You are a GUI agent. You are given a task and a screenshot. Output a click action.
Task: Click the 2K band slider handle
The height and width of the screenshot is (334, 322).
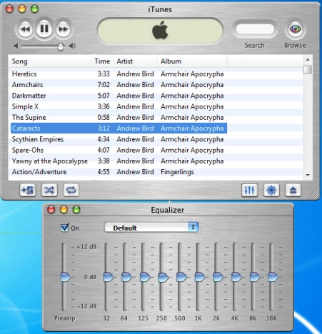[x=218, y=277]
